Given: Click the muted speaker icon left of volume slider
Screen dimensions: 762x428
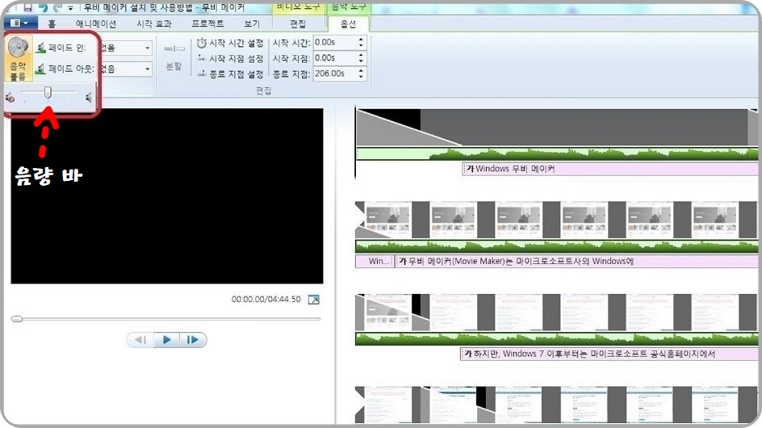Looking at the screenshot, I should tap(10, 98).
